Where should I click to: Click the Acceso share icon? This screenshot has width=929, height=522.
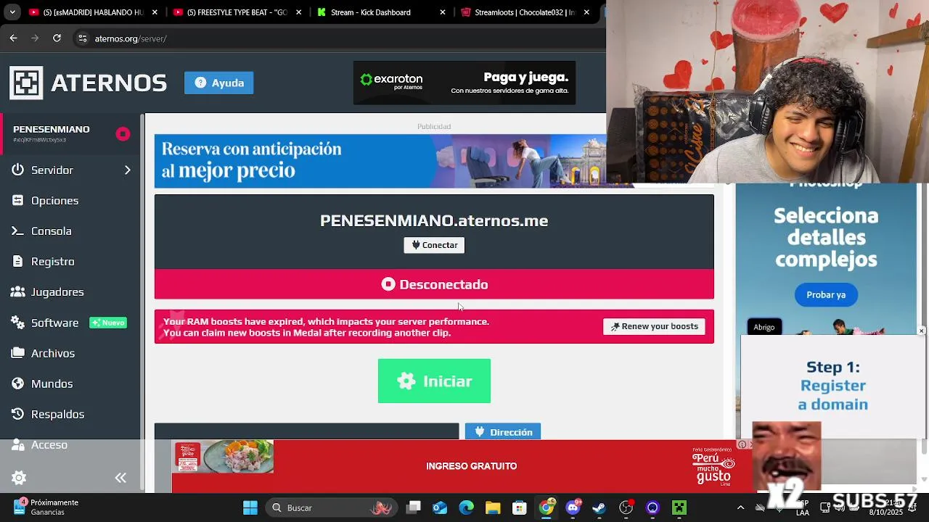18,444
